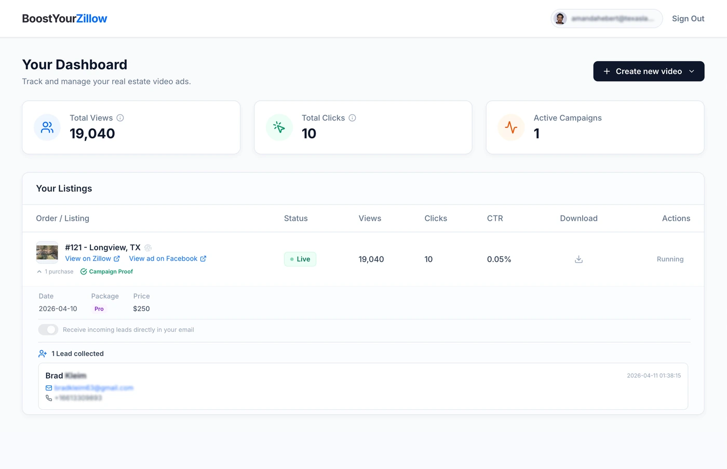Click the user-add icon beside Lead collected
727x469 pixels.
pos(42,353)
